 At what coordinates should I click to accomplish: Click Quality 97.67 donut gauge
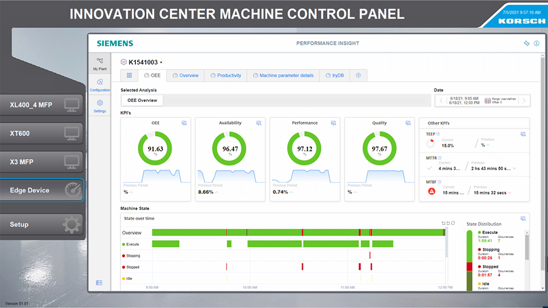pos(379,149)
